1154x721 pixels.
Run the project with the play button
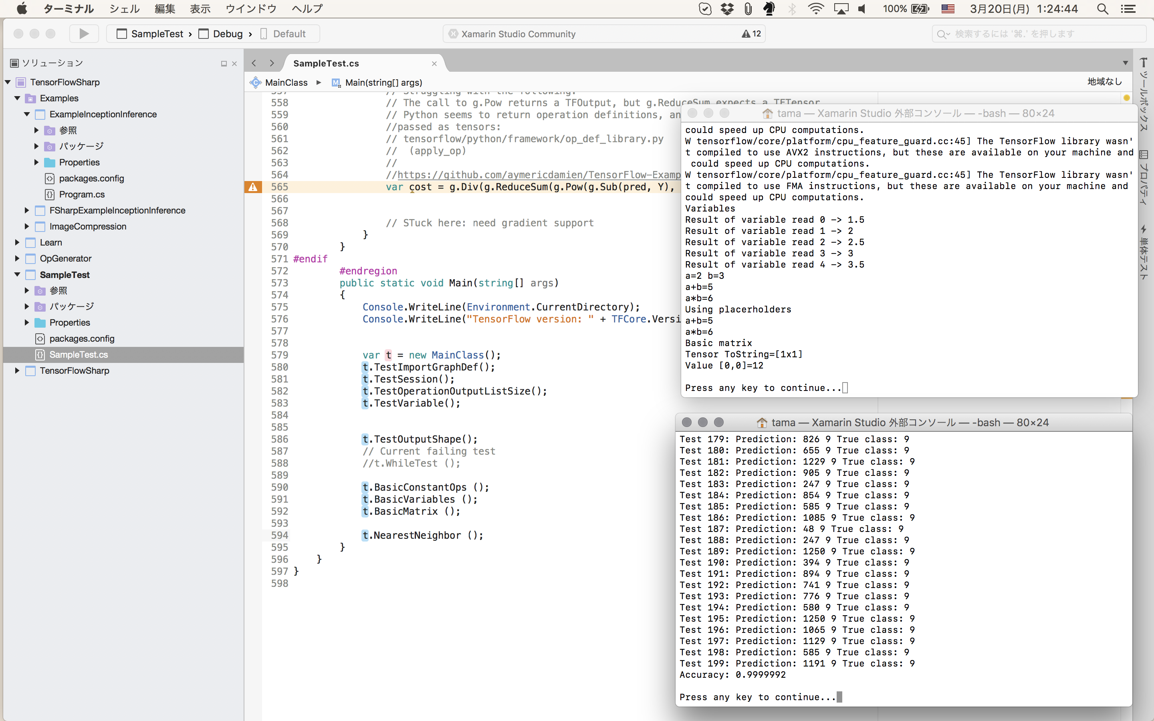[84, 33]
